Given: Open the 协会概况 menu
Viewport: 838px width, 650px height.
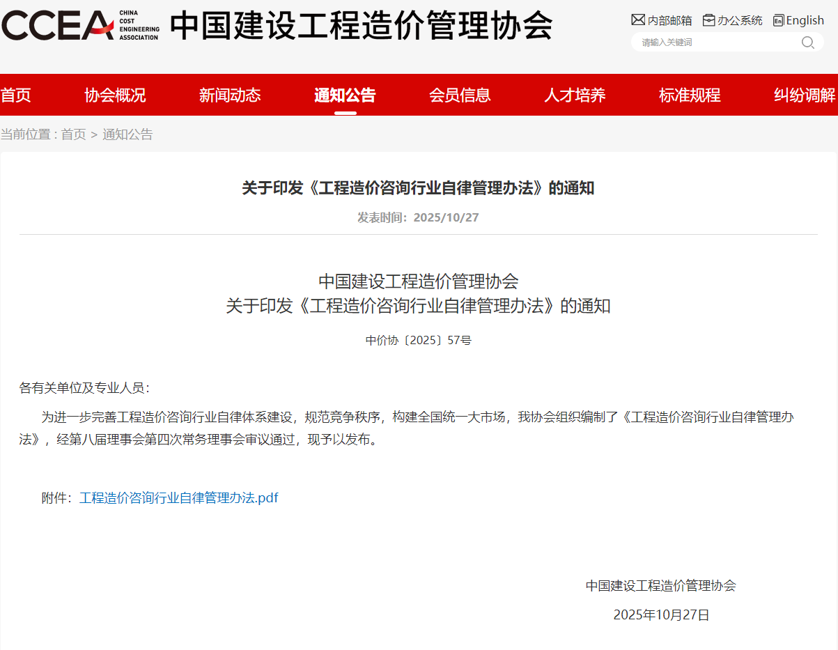Looking at the screenshot, I should (115, 95).
